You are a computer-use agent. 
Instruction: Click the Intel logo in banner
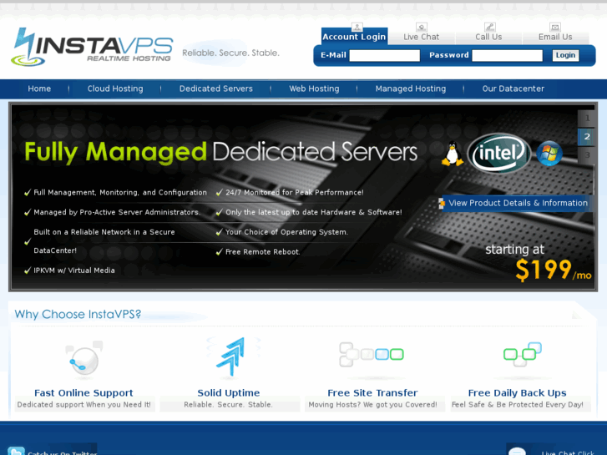point(499,153)
